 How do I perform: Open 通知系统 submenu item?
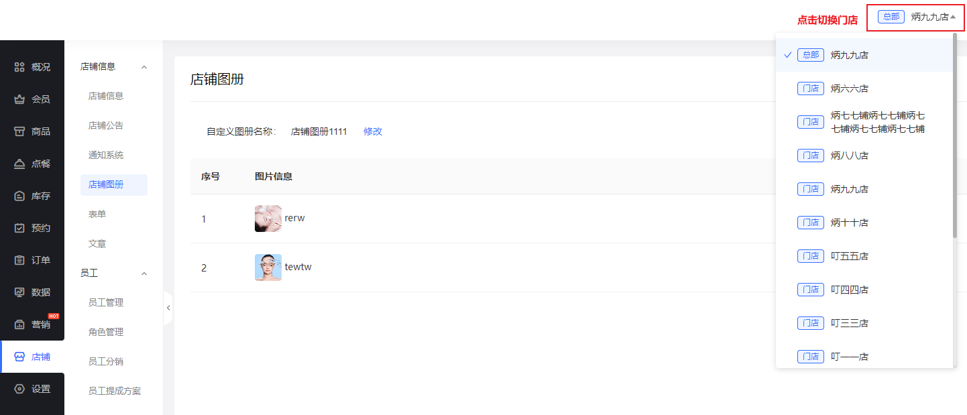pos(106,155)
